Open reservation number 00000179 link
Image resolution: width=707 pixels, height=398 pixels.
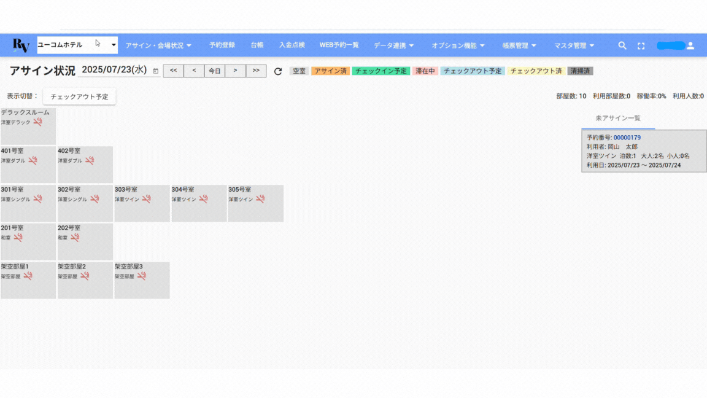(627, 138)
